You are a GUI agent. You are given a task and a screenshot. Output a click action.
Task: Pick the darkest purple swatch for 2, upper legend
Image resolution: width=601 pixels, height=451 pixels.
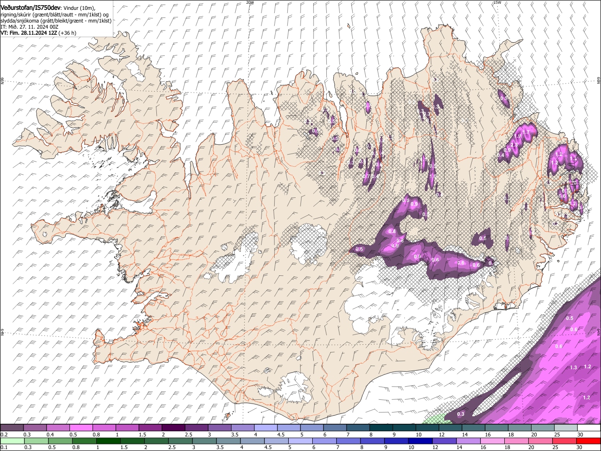click(x=173, y=428)
